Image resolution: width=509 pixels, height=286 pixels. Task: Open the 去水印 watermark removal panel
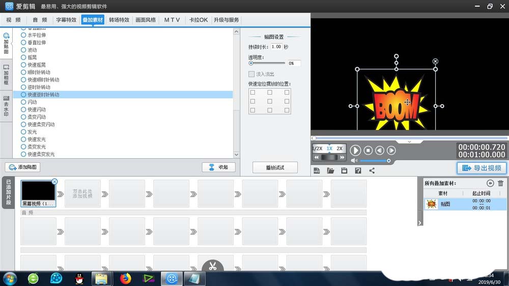[x=6, y=106]
